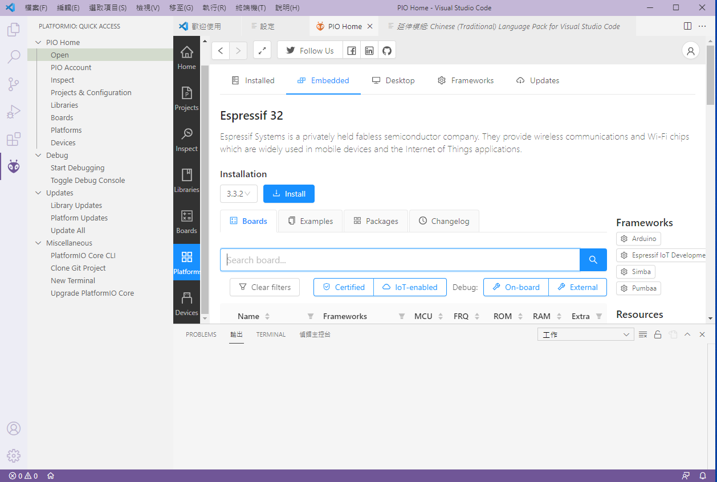Select the Arduino framework tag

[638, 239]
